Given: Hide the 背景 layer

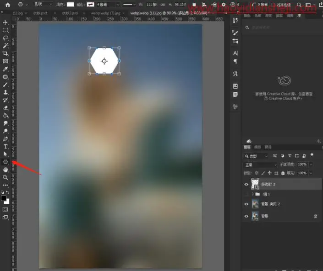Looking at the screenshot, I should pyautogui.click(x=246, y=216).
